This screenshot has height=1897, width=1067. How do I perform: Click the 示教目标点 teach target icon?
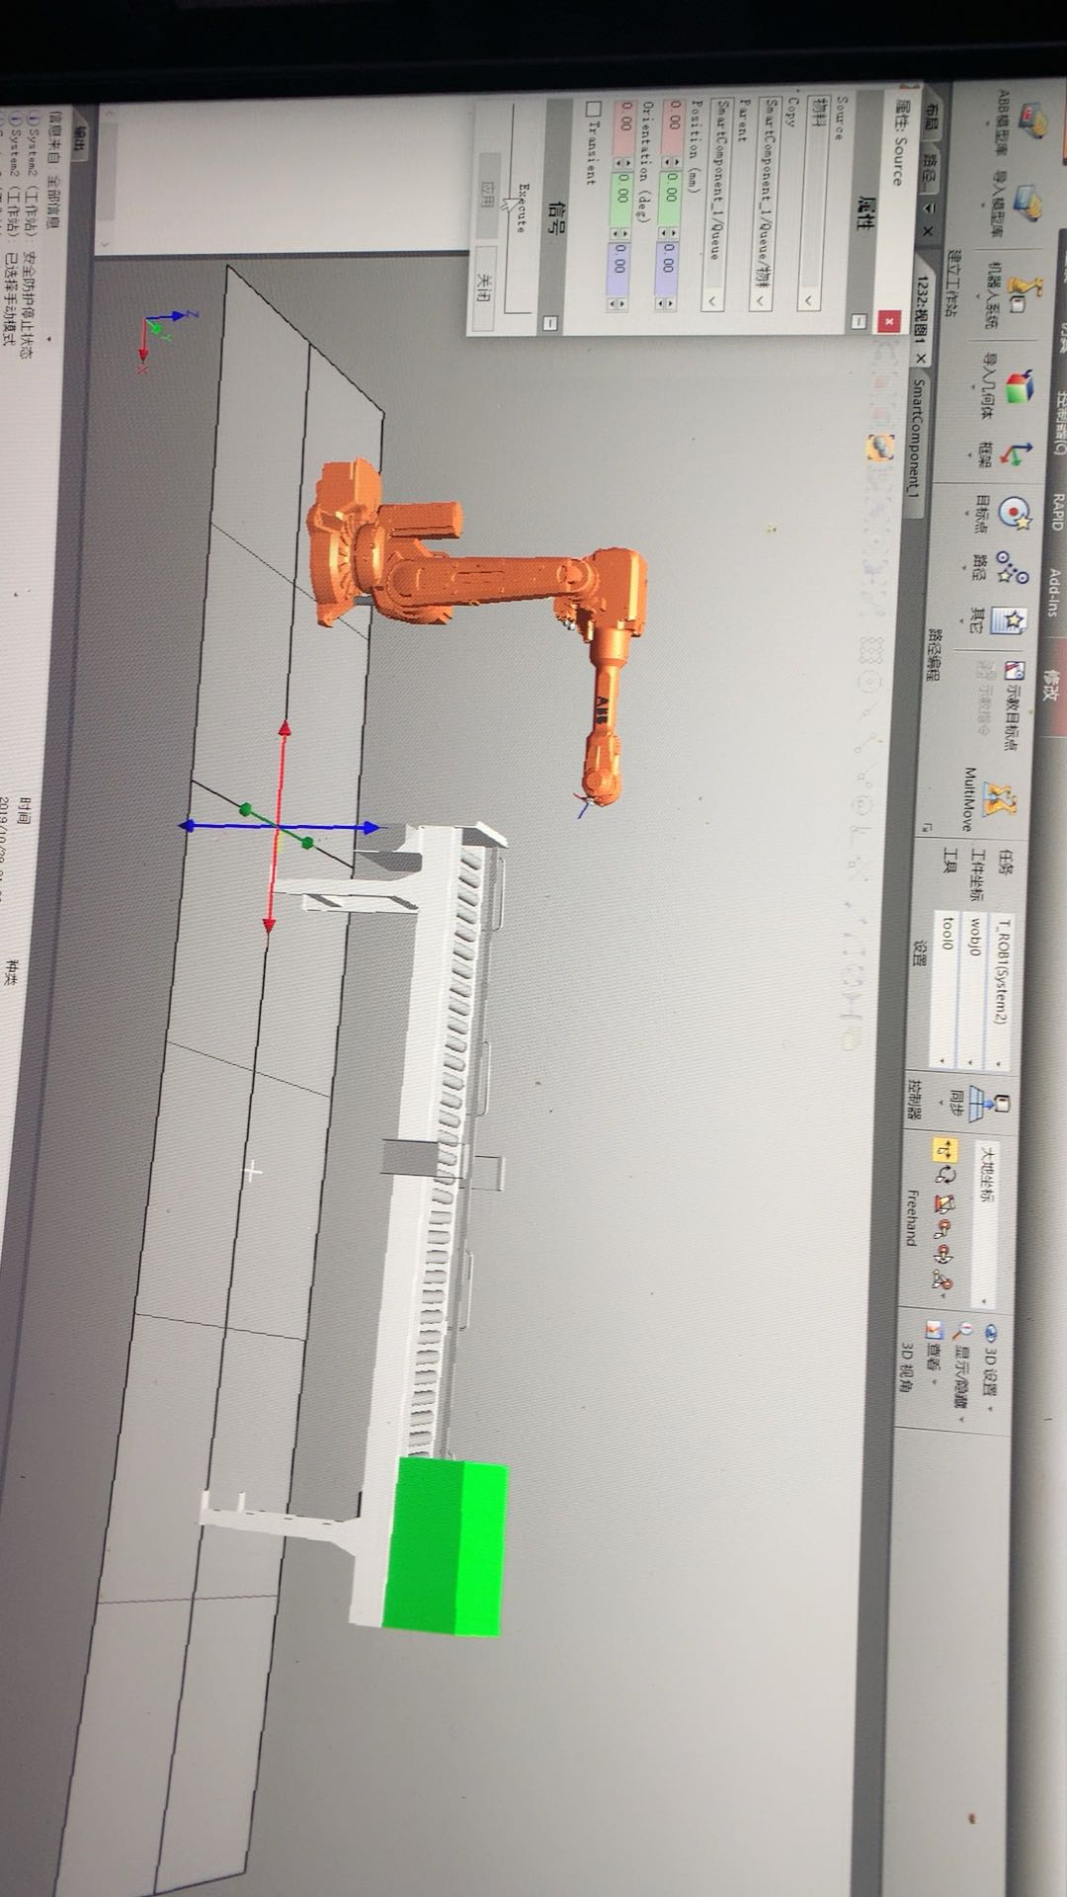[x=1015, y=671]
